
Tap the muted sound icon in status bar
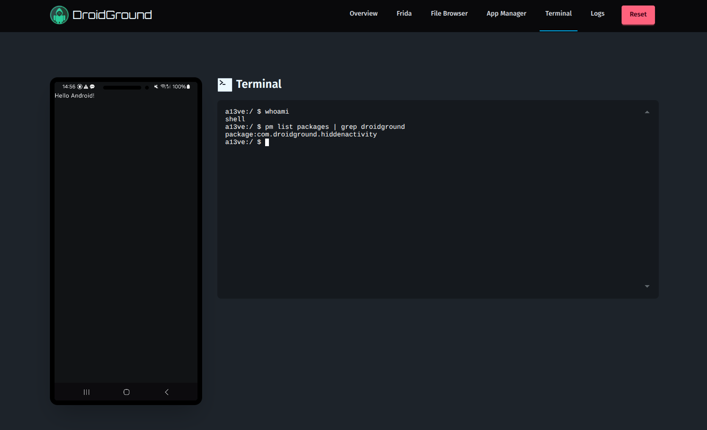[x=156, y=87]
